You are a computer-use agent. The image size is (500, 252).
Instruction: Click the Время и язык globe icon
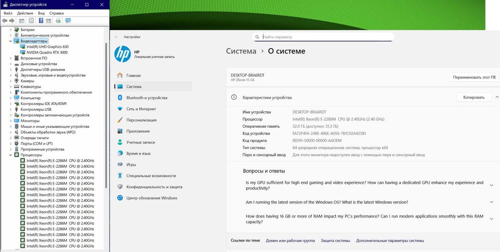point(120,153)
